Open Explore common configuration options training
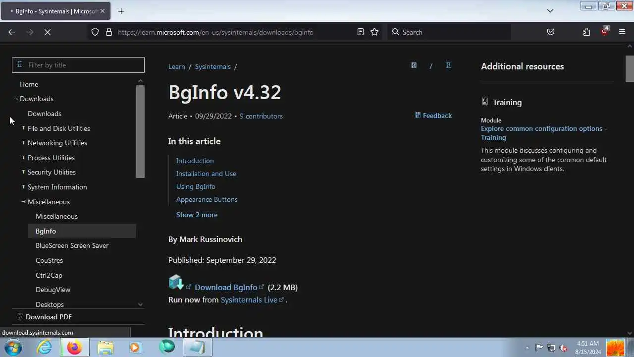This screenshot has width=634, height=357. (x=544, y=133)
